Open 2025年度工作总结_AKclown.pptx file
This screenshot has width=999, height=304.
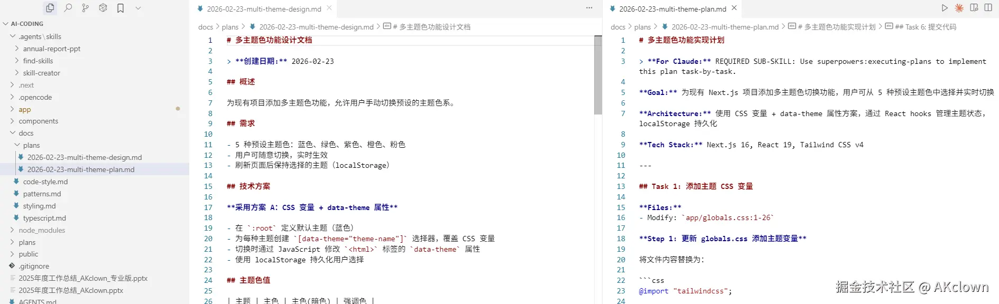[71, 290]
